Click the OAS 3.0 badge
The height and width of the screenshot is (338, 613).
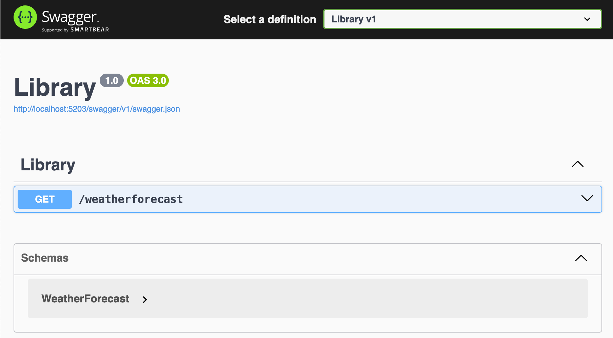point(148,81)
